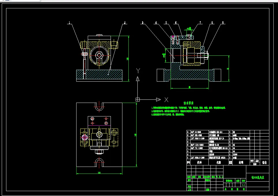
Task: Click the 备注 column header in the parts list
Action: tap(264, 162)
